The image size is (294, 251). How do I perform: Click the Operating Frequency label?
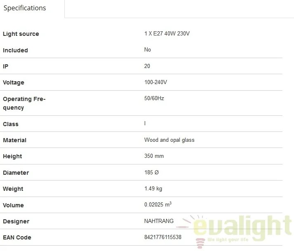point(24,103)
